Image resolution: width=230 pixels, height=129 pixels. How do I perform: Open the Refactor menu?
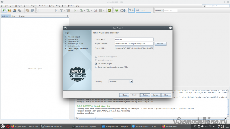tap(34, 6)
